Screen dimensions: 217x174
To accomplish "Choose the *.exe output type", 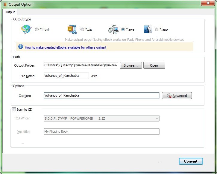I will [123, 29].
